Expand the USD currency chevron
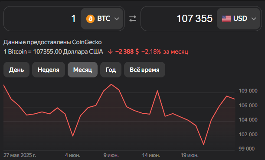 (x=254, y=19)
